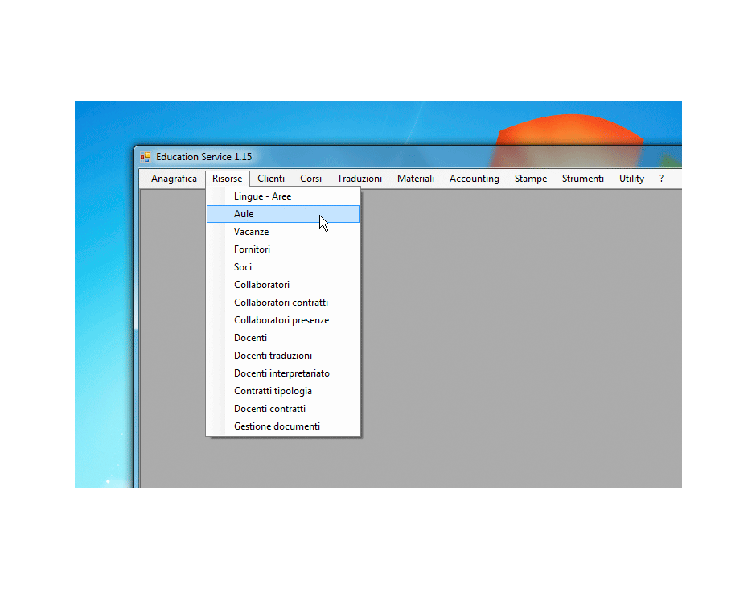Open the Corsi menu
This screenshot has width=756, height=589.
(311, 179)
